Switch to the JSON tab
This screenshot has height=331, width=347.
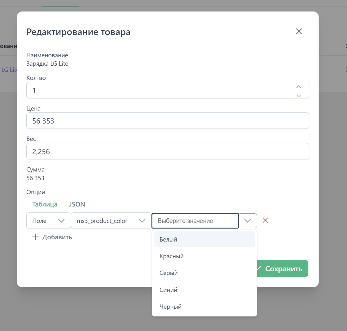77,204
